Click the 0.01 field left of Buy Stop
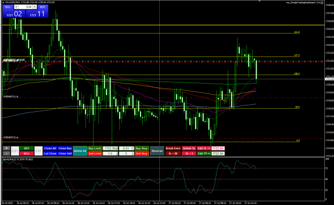The height and width of the screenshot is (205, 334). 126,149
